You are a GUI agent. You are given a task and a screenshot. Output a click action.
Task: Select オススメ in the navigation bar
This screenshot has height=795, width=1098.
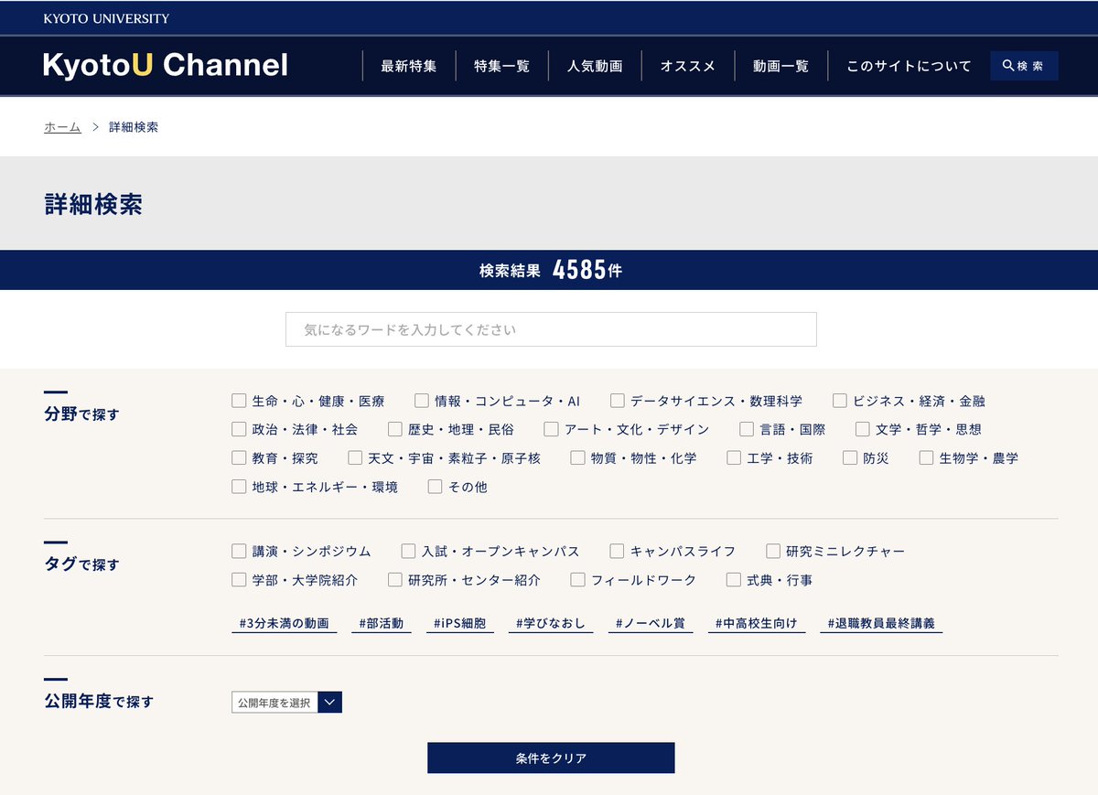point(688,66)
